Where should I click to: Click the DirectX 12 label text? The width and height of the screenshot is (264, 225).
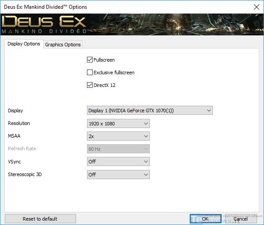(104, 85)
